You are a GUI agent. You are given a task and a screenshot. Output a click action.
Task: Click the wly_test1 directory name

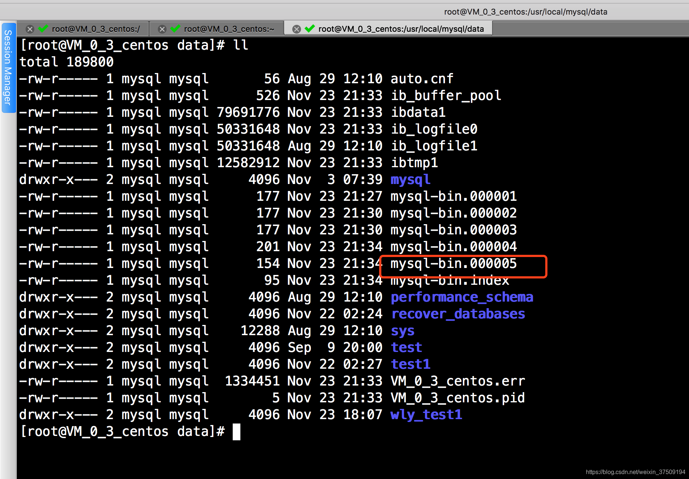tap(426, 414)
